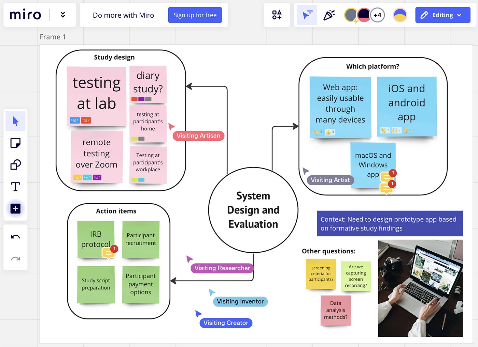The width and height of the screenshot is (478, 347).
Task: Select the sticky note tool in the toolbar
Action: pyautogui.click(x=15, y=143)
